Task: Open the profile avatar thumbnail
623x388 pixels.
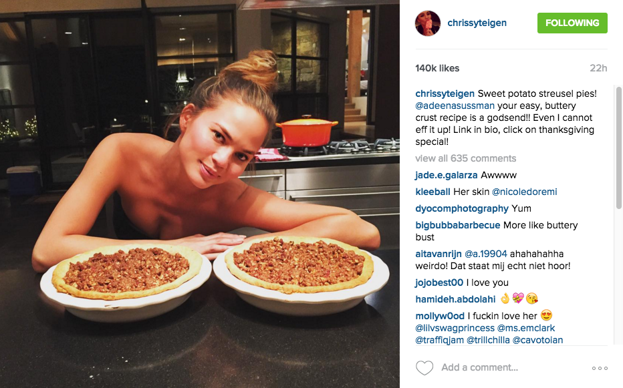Action: coord(428,23)
